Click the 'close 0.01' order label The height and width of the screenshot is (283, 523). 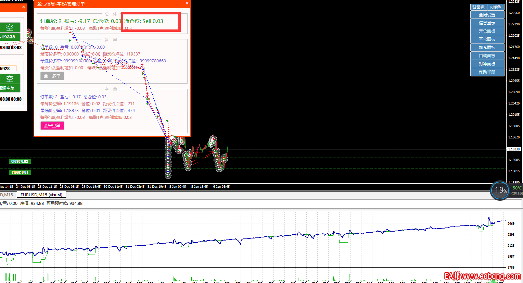20,172
